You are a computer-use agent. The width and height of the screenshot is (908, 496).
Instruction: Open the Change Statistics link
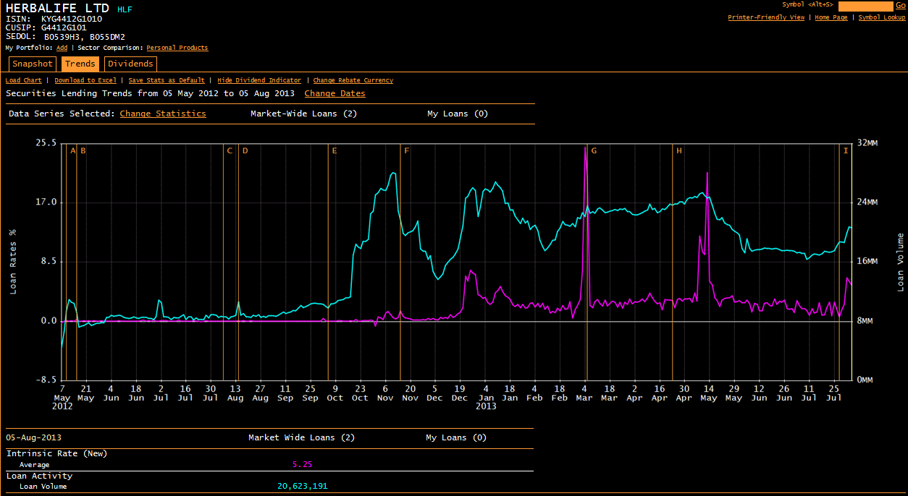pyautogui.click(x=163, y=114)
